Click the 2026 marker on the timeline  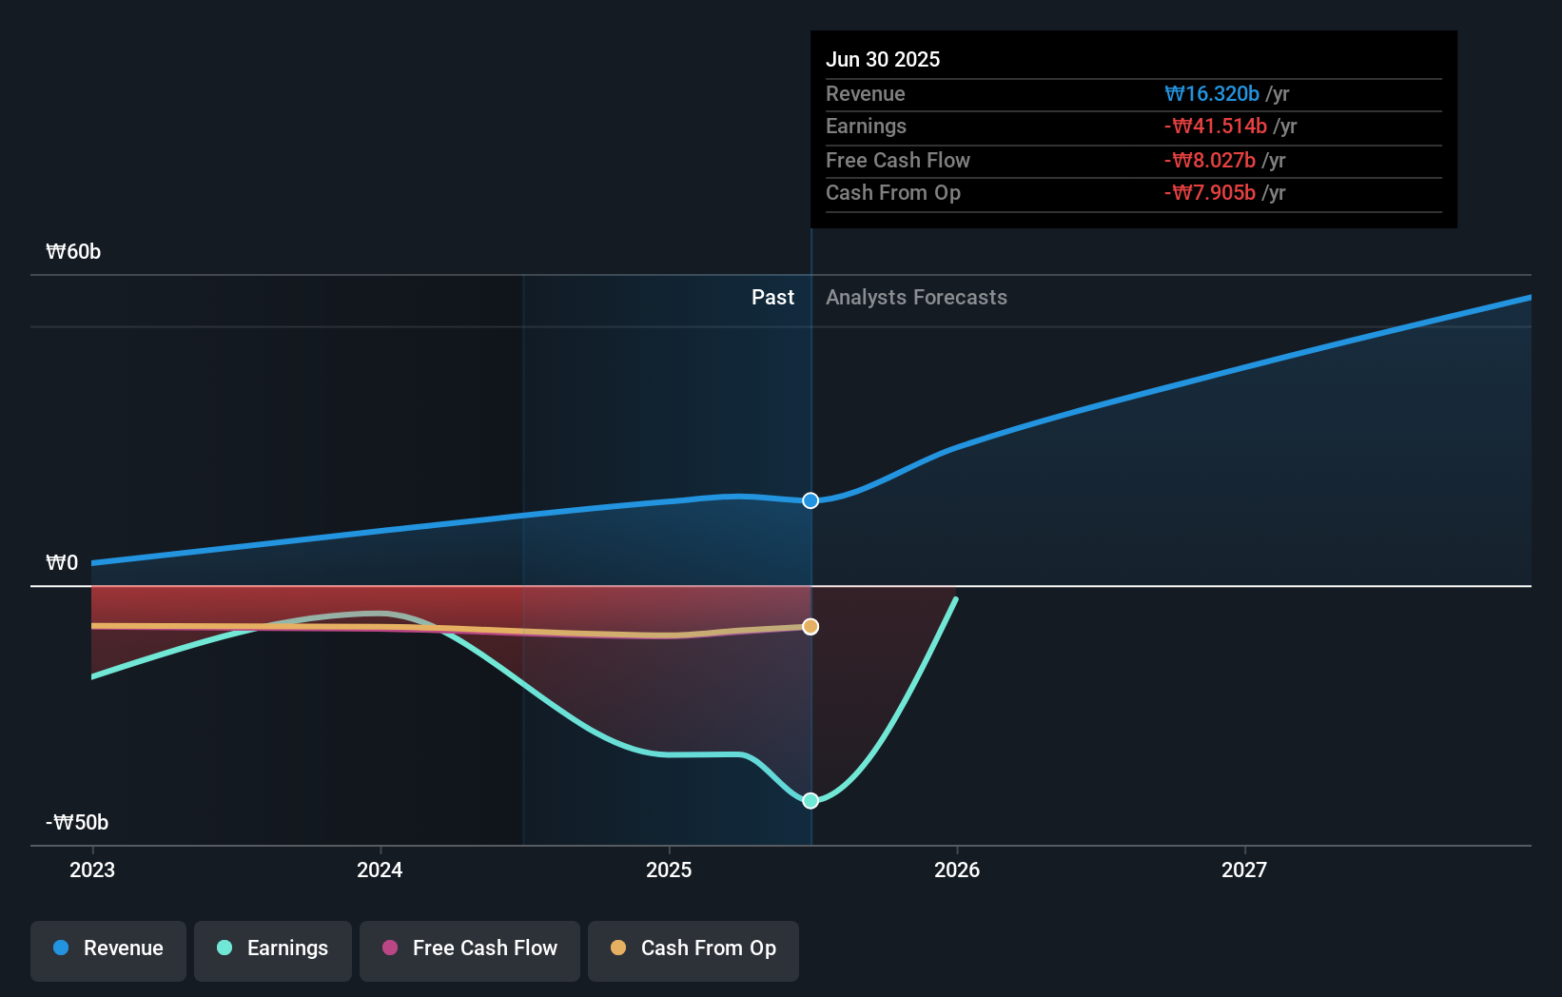click(x=959, y=869)
